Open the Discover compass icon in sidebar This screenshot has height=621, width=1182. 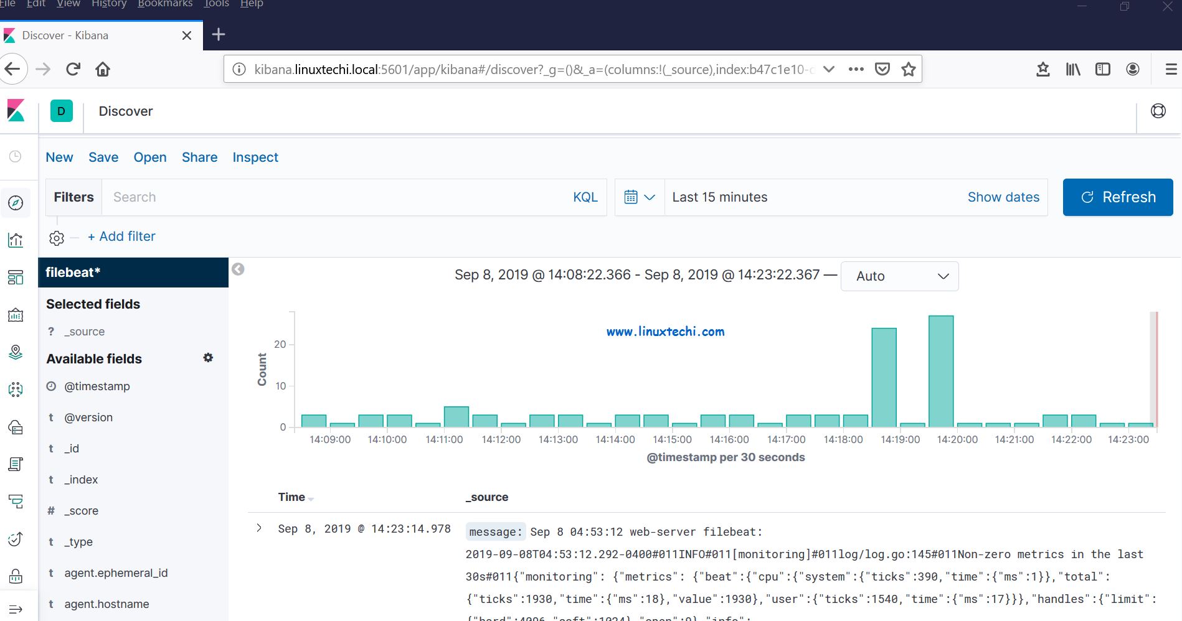coord(16,202)
